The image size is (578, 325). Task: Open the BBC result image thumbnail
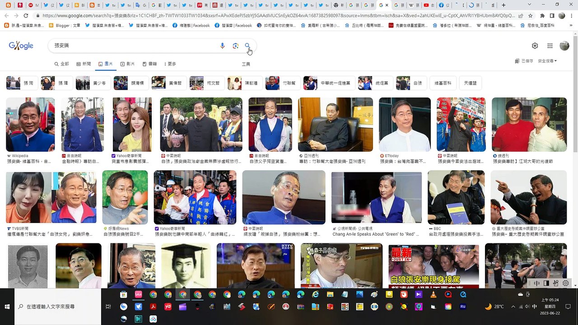pos(456,197)
